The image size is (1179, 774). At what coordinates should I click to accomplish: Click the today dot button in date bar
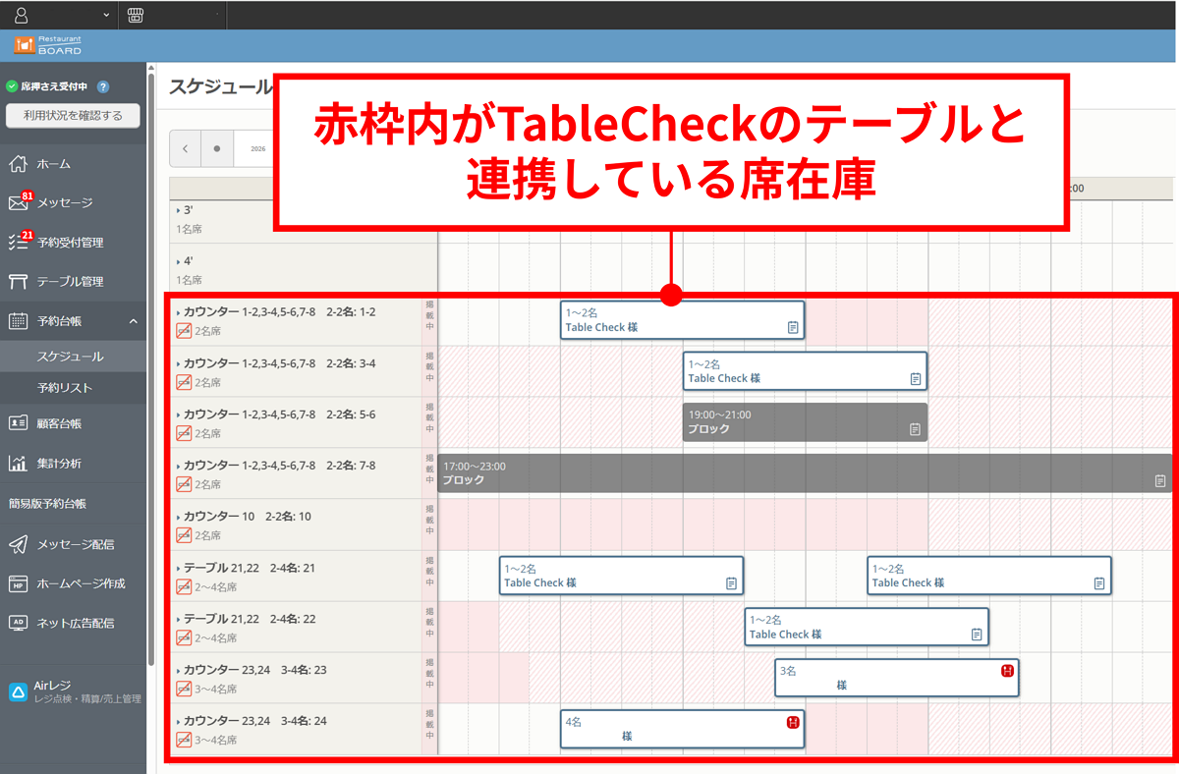217,149
